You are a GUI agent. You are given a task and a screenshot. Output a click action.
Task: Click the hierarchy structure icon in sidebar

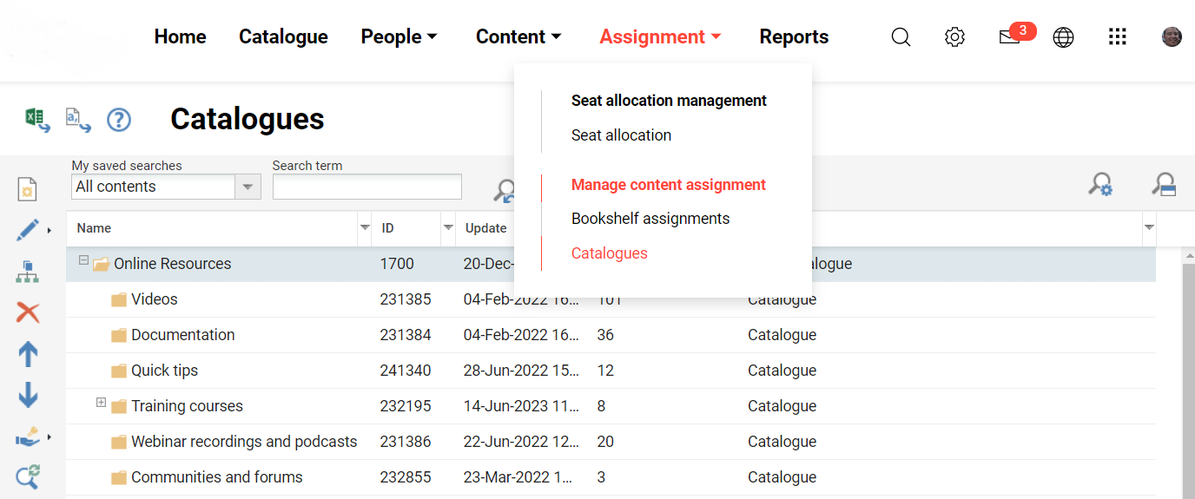click(28, 272)
